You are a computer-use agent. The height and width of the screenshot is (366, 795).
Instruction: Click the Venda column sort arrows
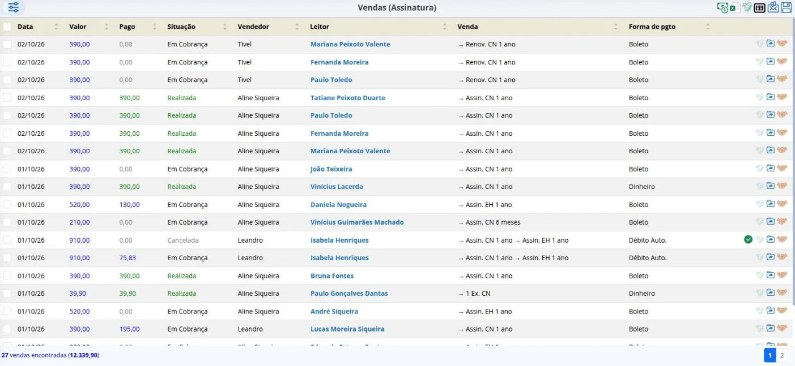[616, 27]
